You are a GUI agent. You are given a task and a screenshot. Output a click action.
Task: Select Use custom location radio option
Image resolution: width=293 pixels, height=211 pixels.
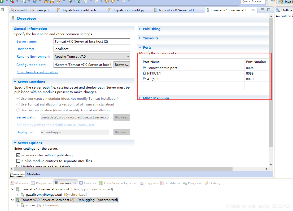[18, 110]
